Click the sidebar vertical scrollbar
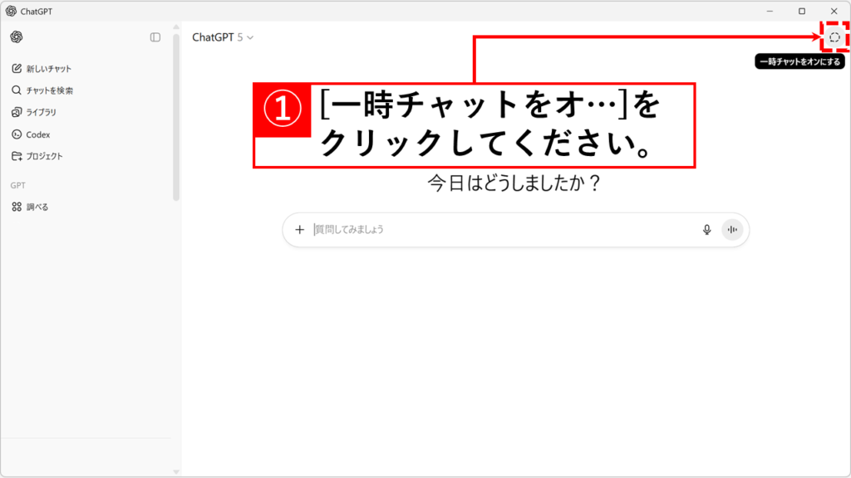 tap(175, 116)
